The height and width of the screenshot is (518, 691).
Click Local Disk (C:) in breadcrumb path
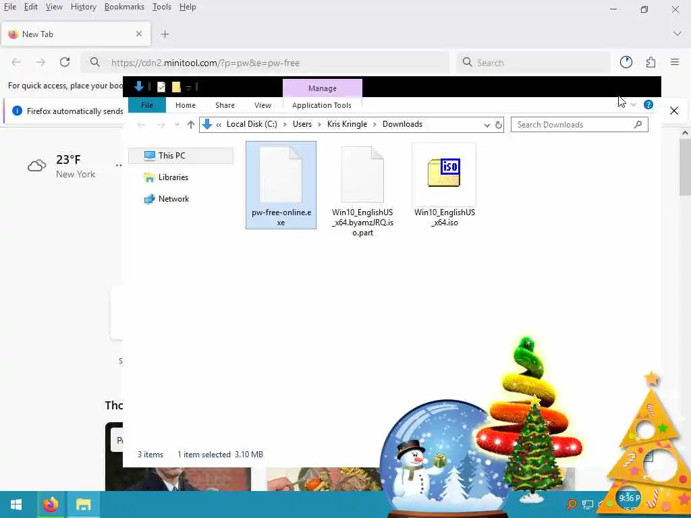point(252,124)
